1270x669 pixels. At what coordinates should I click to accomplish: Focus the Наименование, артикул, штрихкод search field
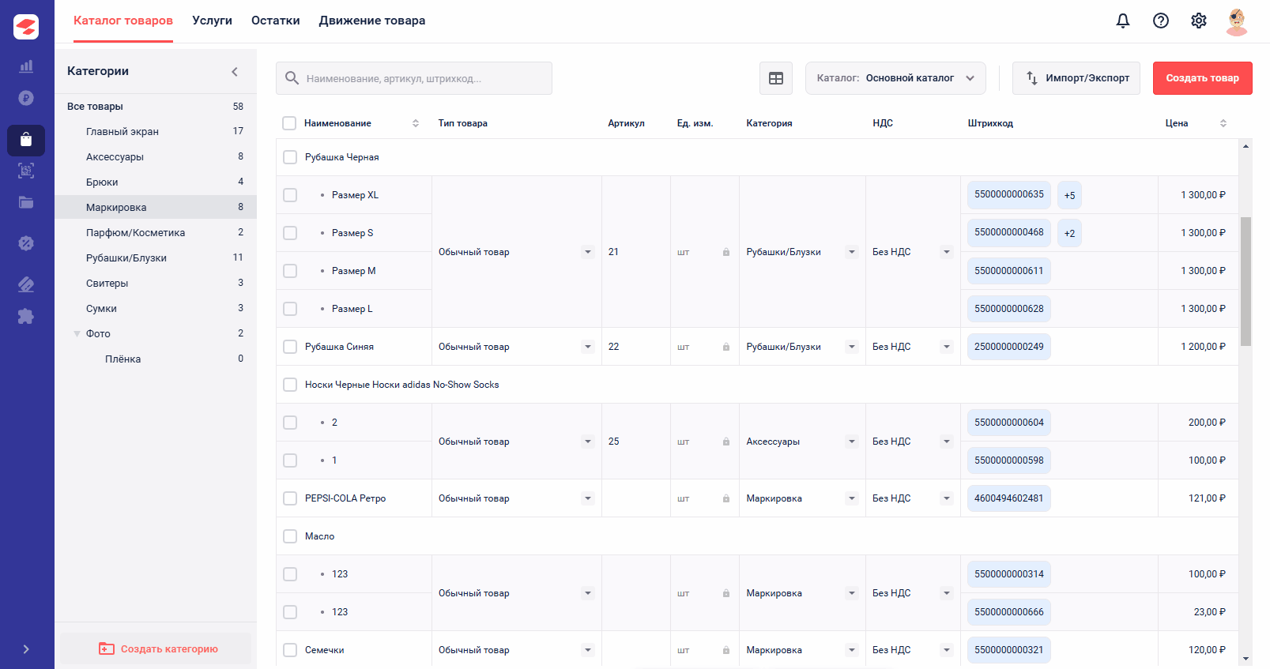[414, 78]
